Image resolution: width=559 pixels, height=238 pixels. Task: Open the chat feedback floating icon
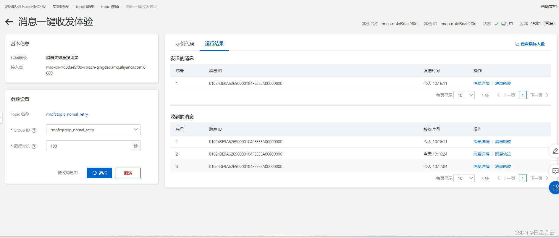(555, 171)
